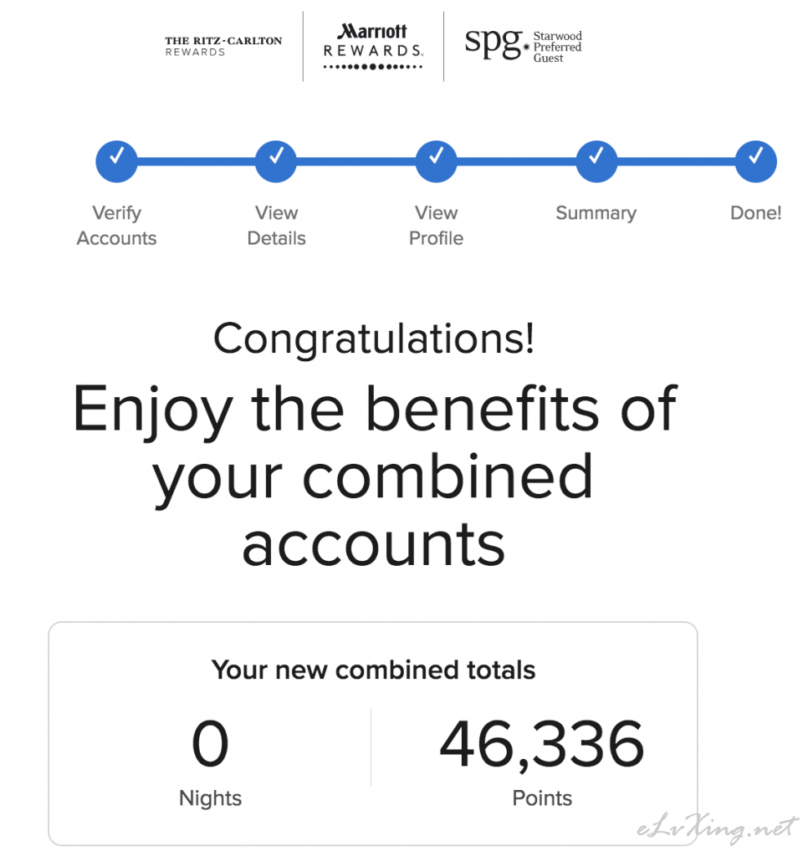Click the eLvXing.net watermark
This screenshot has height=856, width=808.
coord(717,829)
